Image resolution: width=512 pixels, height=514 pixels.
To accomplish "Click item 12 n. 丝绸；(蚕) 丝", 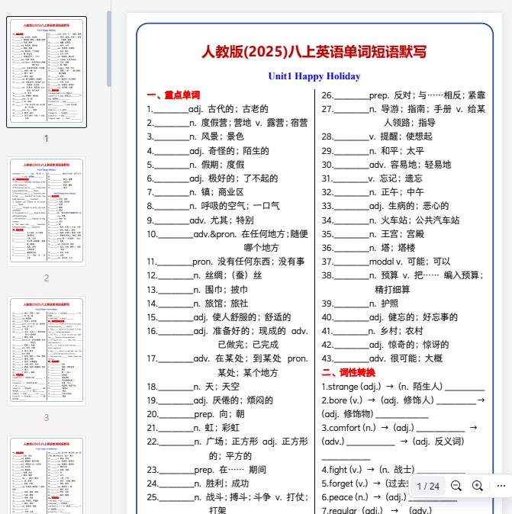I will point(204,275).
